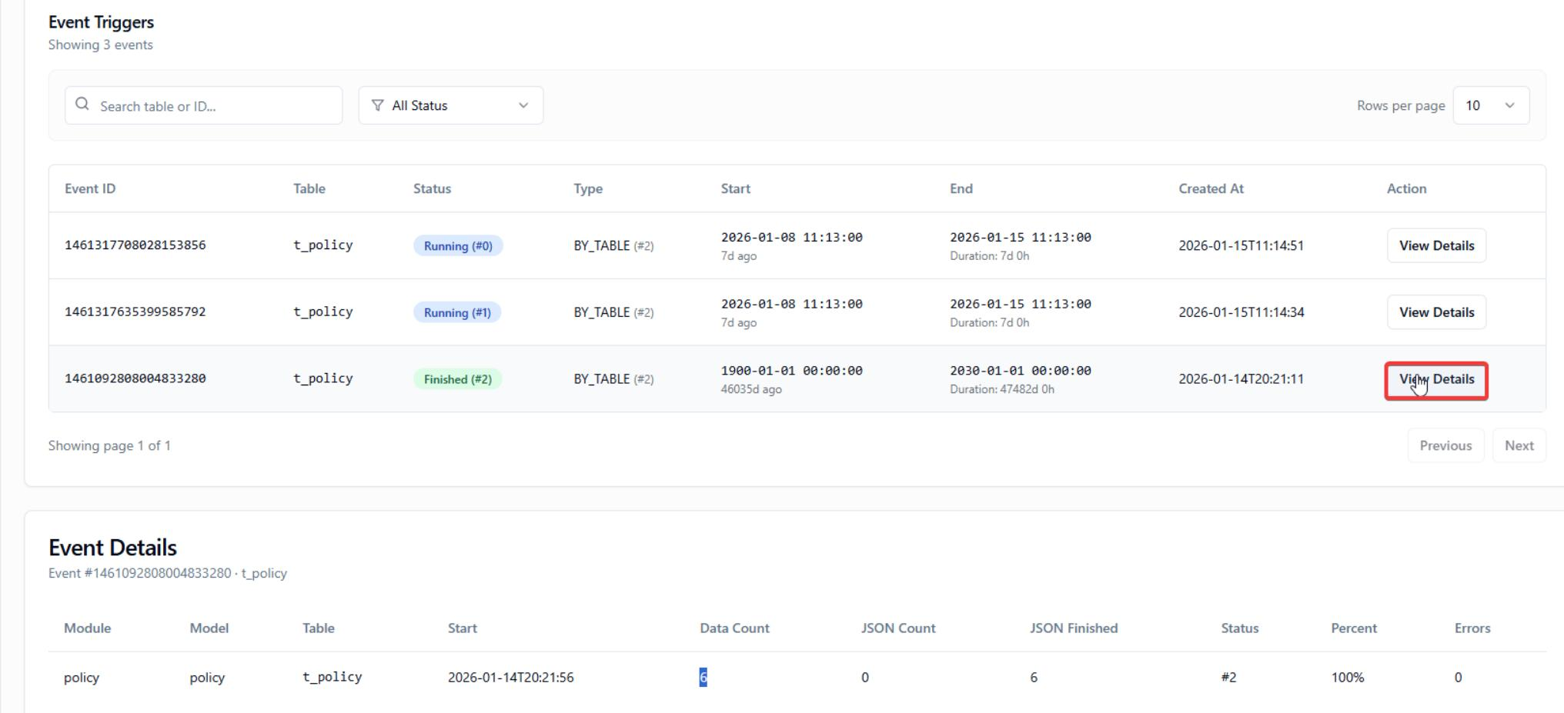
Task: Click the 'Duration: 47482d 0h' text
Action: point(1002,389)
